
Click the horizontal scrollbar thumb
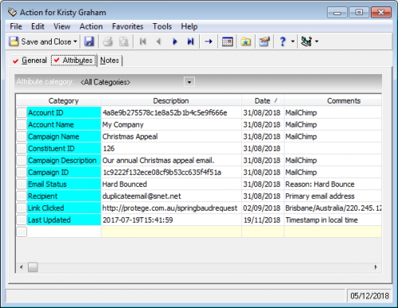[33, 267]
